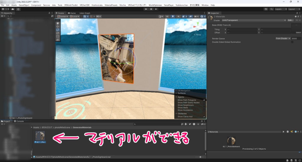Open the GameObject menu
302x162 pixels.
tap(24, 5)
